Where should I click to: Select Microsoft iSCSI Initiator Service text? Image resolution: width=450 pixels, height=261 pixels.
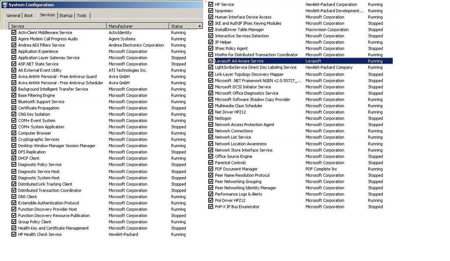click(x=243, y=87)
